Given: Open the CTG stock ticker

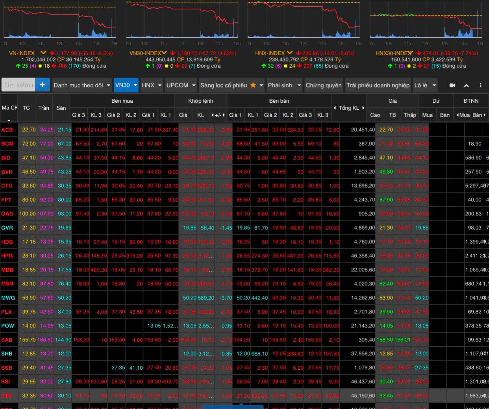Looking at the screenshot, I should coord(7,186).
